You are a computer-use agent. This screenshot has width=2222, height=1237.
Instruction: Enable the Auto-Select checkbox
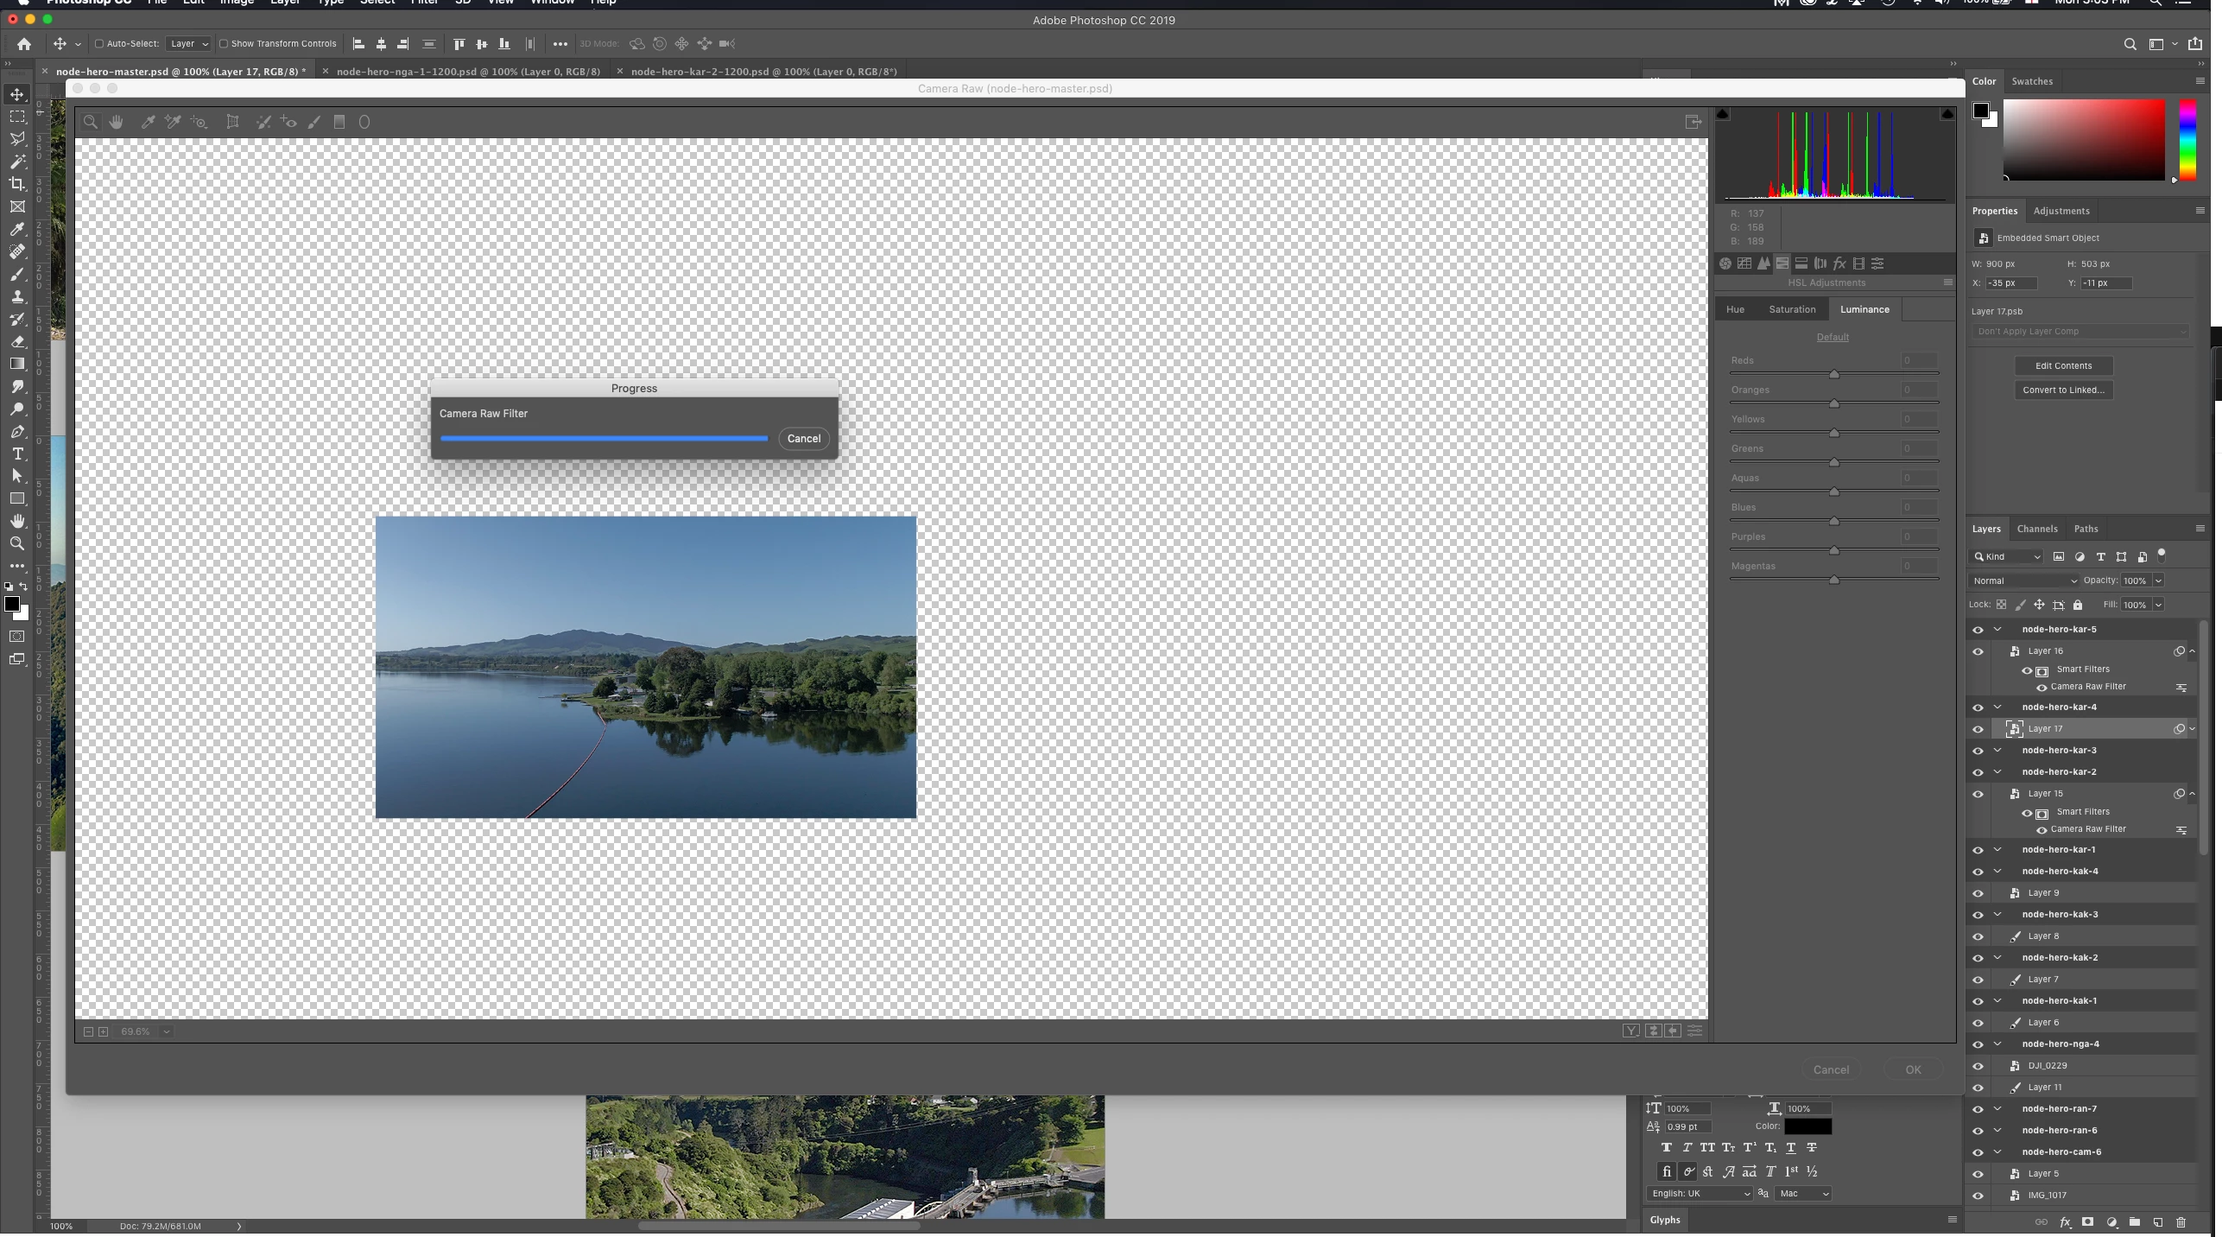tap(99, 44)
